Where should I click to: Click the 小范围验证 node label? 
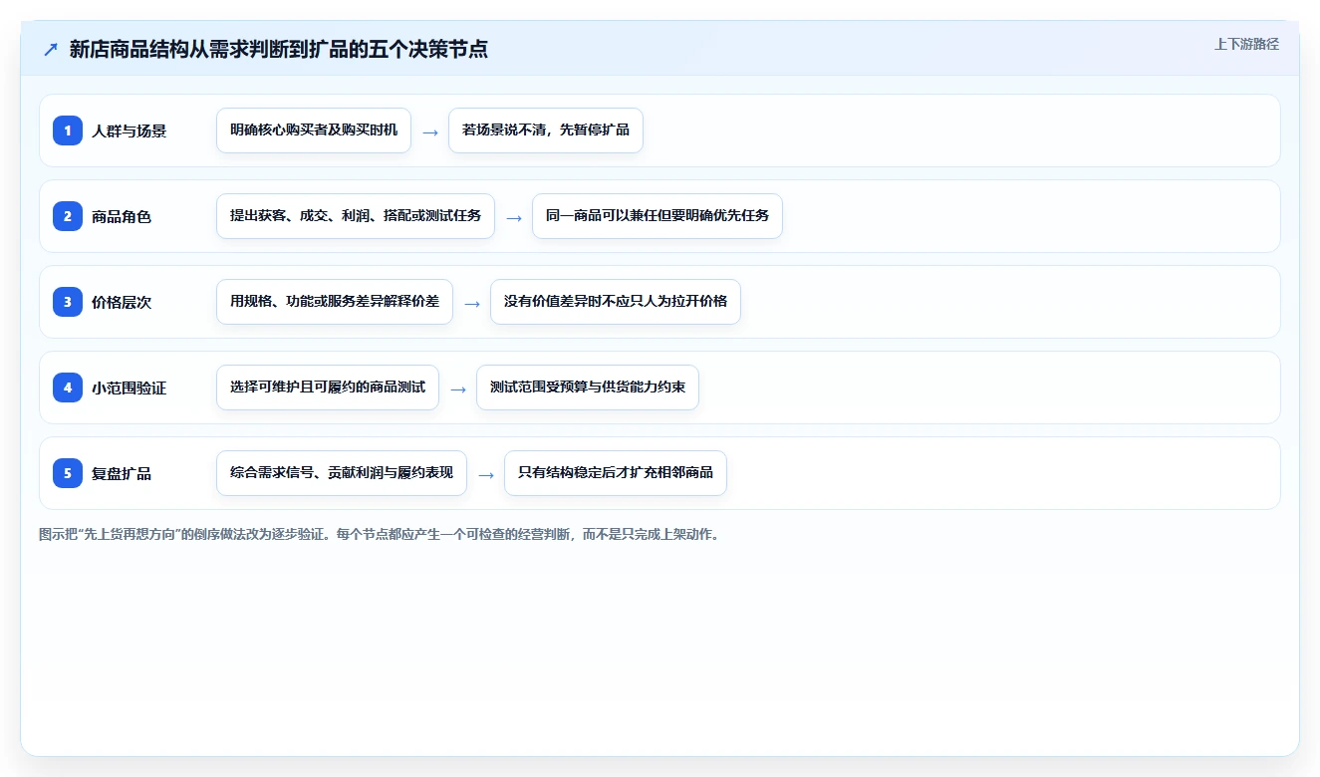point(129,388)
